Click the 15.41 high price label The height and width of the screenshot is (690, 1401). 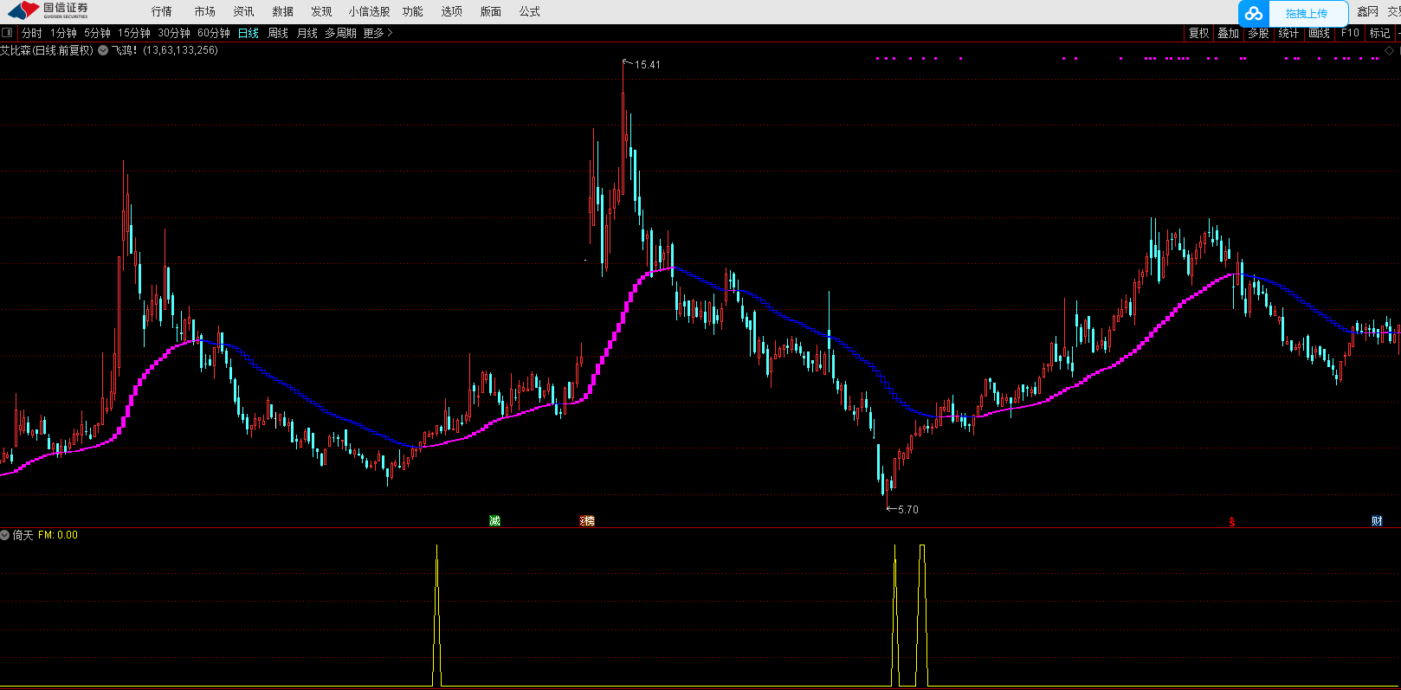coord(648,65)
